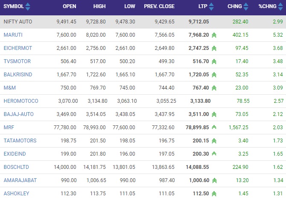The width and height of the screenshot is (286, 200).
Task: Select NIFTY AUTO LTP value 9,712.05
Action: click(198, 22)
